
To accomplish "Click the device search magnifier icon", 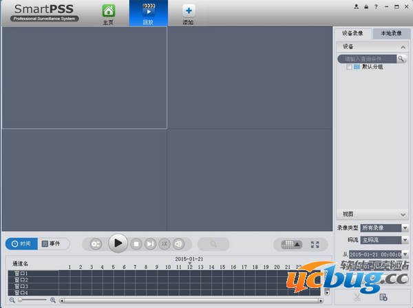I will click(x=401, y=59).
